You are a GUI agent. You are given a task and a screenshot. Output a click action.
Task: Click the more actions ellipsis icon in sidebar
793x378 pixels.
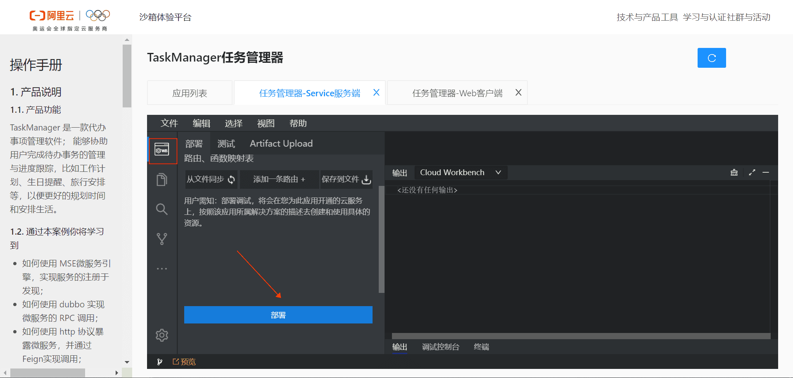point(162,268)
